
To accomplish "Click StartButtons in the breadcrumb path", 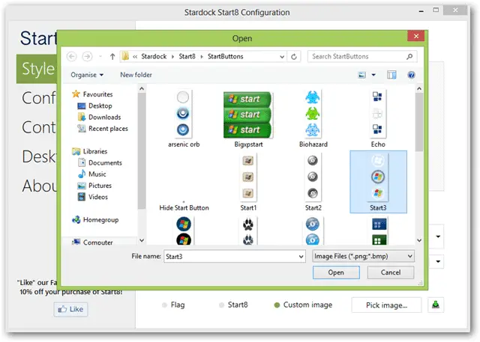I will coord(225,56).
